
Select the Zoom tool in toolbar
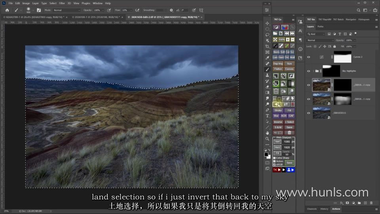[267, 139]
